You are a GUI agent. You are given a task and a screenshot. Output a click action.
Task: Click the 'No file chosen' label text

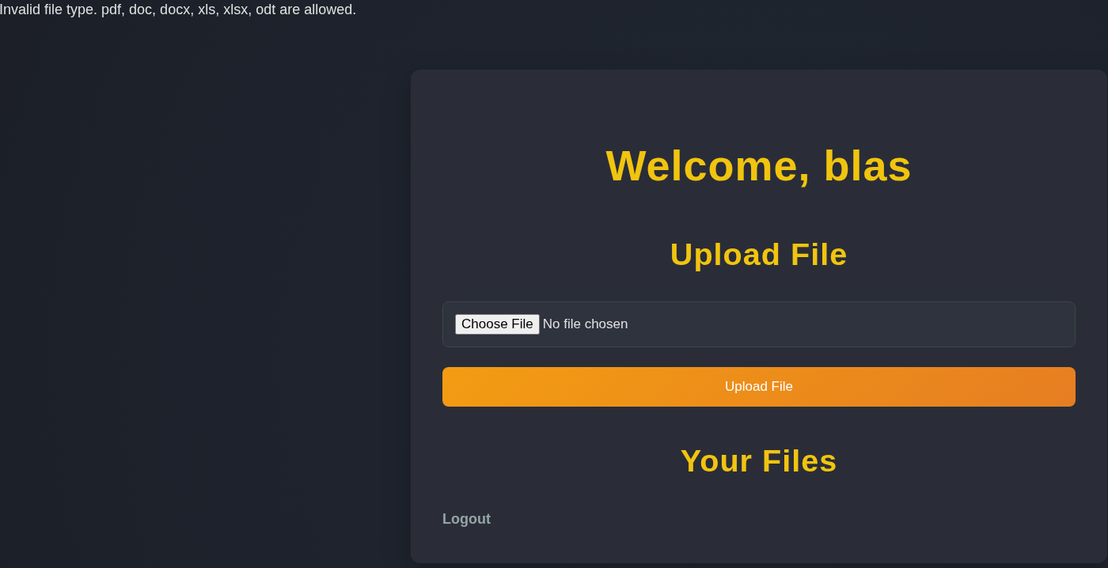[x=585, y=324]
